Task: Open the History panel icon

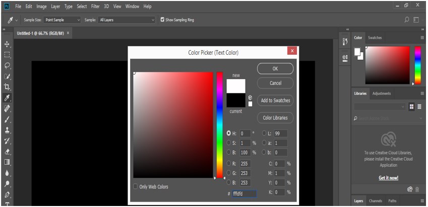Action: click(345, 42)
